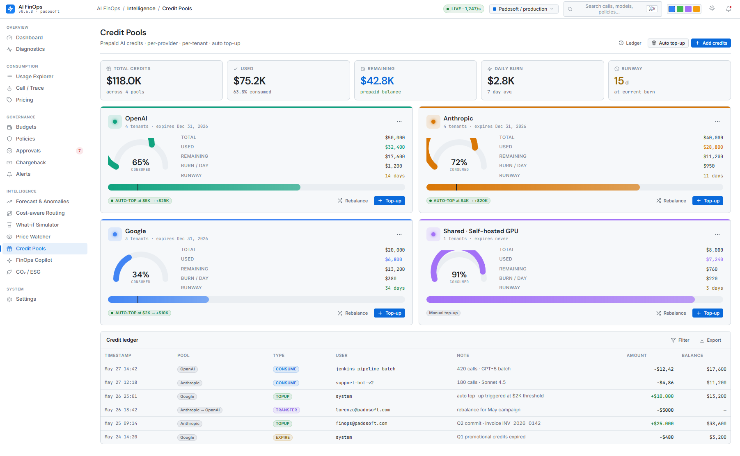Click the Chargeback icon in sidebar

click(9, 163)
